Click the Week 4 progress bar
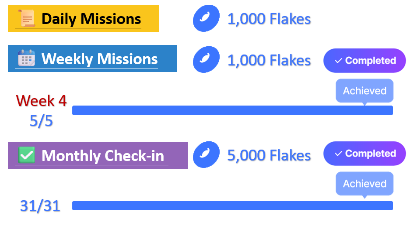This screenshot has height=229, width=417. (x=232, y=110)
